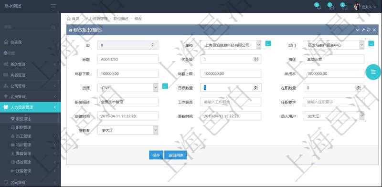
Task: Open panel settings with the wrench icon
Action: 363,30
